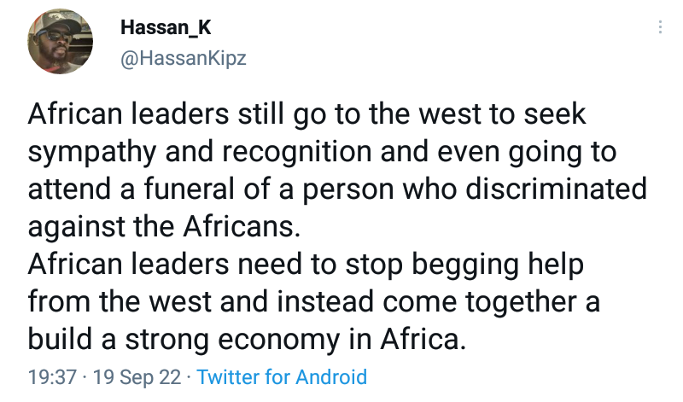Click the line starting 'attend a funeral'
Viewport: 683px width, 402px height.
[337, 189]
